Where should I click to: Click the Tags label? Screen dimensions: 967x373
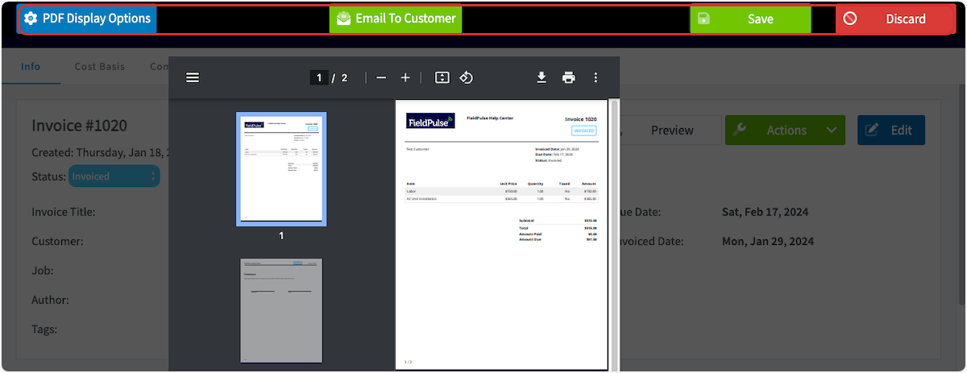click(x=46, y=329)
